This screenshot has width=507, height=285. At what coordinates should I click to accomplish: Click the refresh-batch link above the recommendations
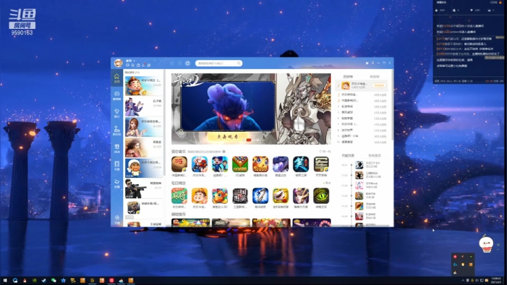click(325, 151)
